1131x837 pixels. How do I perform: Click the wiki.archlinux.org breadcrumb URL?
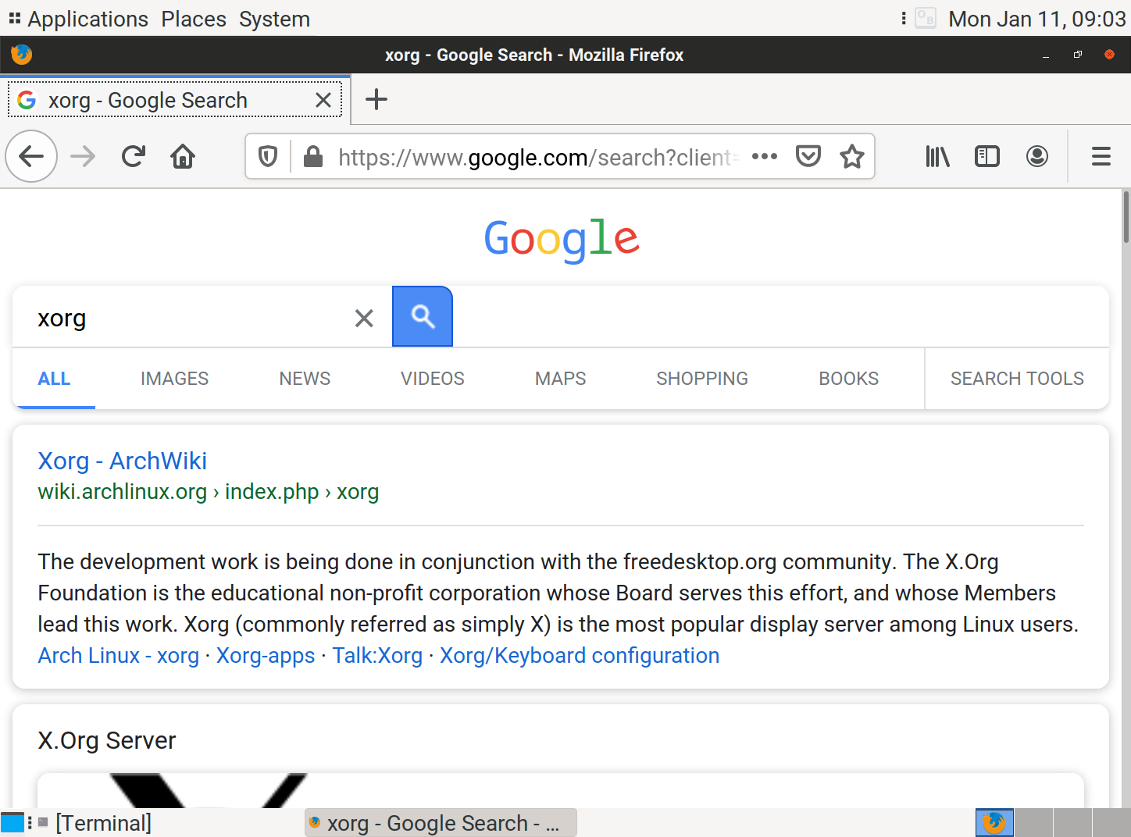tap(209, 492)
